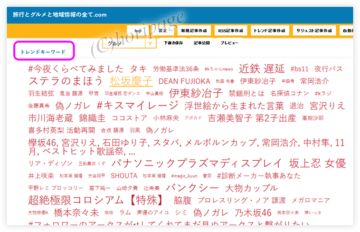Viewport: 360px width, 232px height.
Task: Click keyword バンクシー
Action: (x=192, y=188)
